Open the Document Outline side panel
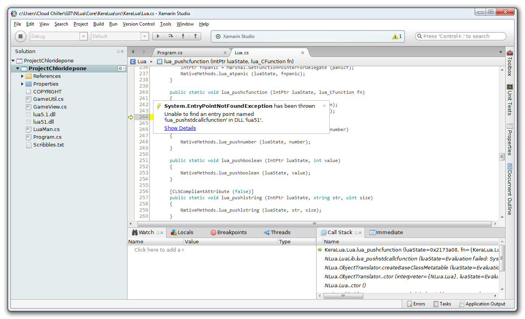The image size is (525, 319). (x=510, y=189)
